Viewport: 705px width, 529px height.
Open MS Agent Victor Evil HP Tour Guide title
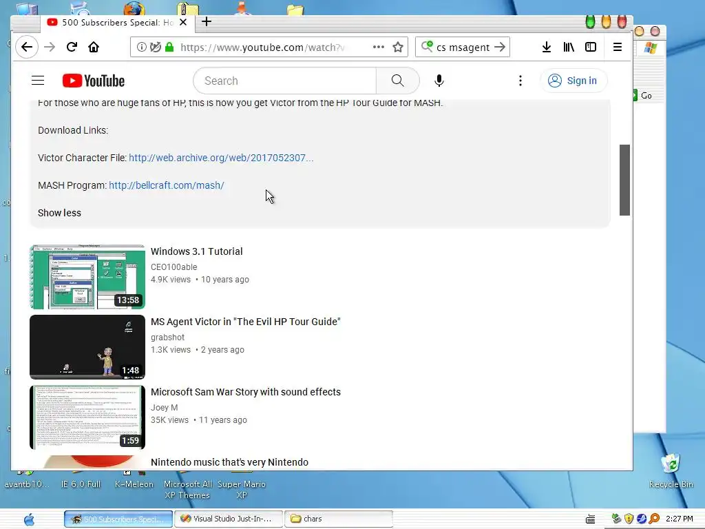246,322
